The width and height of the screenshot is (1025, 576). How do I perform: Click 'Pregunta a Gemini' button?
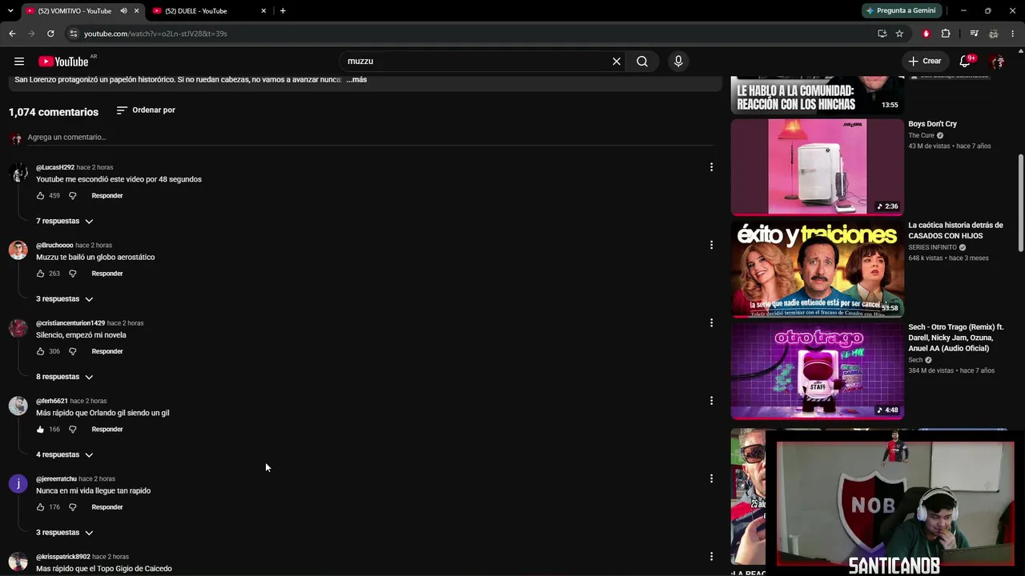click(900, 11)
